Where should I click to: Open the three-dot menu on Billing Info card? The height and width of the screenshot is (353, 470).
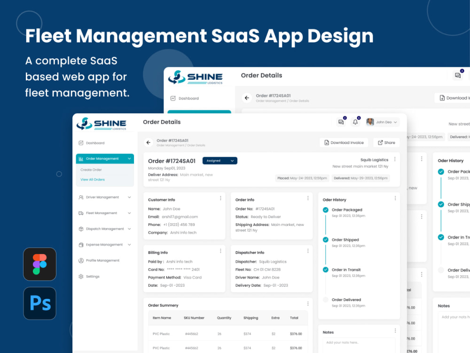point(220,251)
